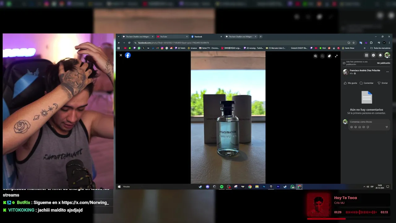This screenshot has height=223, width=396.
Task: Click Me gusta button
Action: coord(350,83)
